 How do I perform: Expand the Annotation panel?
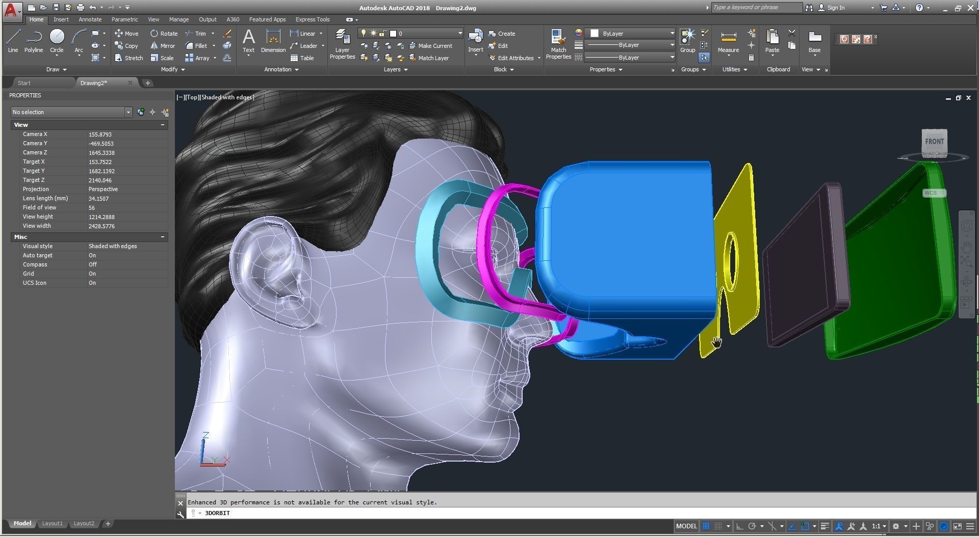point(281,69)
